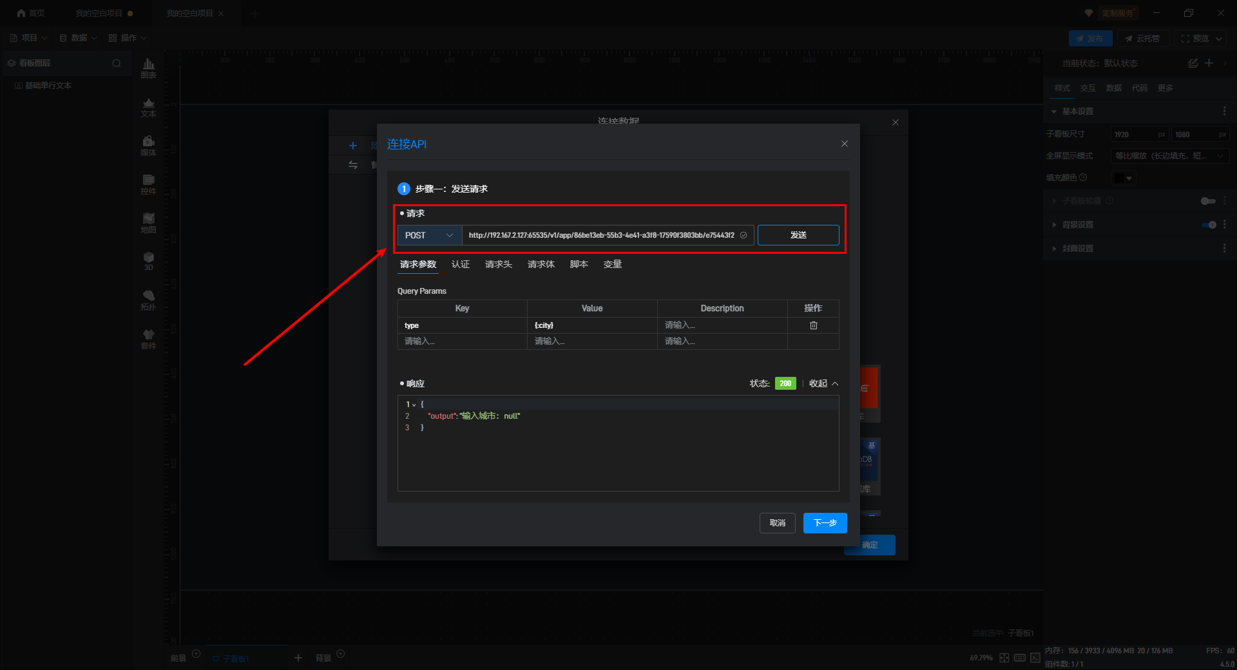Open the 媒体 media components panel
This screenshot has height=670, width=1237.
coord(148,145)
